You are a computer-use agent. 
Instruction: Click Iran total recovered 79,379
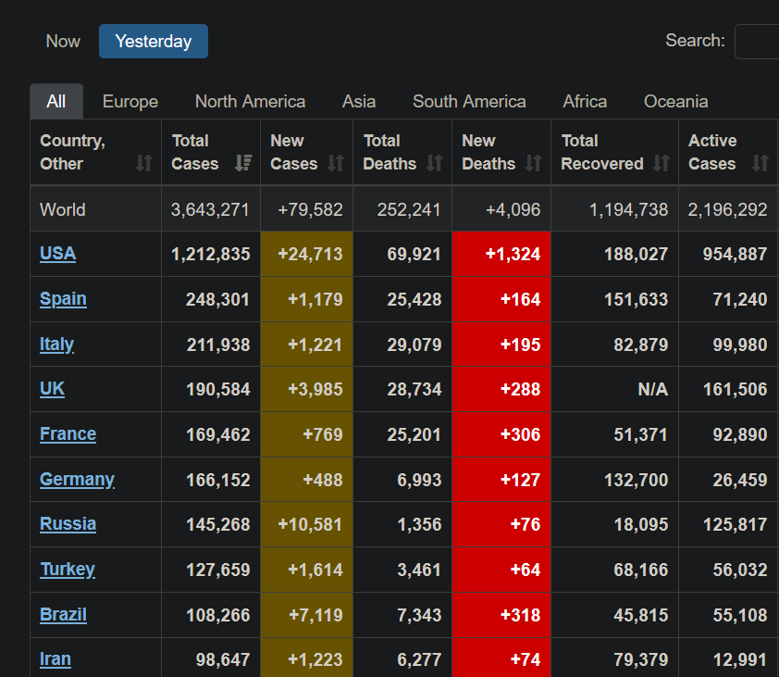641,660
